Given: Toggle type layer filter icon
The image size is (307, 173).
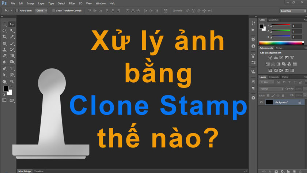Looking at the screenshot, I should pyautogui.click(x=289, y=82).
